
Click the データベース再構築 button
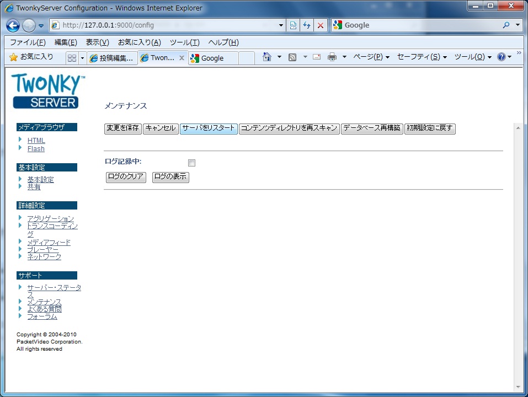(372, 128)
